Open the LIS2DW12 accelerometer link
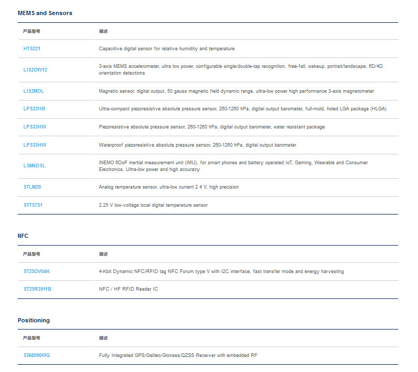 [x=35, y=70]
